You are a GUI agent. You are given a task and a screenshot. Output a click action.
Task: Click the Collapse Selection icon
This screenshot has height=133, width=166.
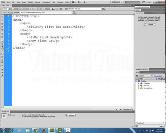tap(2, 27)
